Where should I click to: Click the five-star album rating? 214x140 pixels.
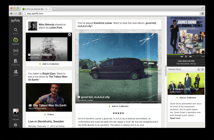[x=118, y=113]
